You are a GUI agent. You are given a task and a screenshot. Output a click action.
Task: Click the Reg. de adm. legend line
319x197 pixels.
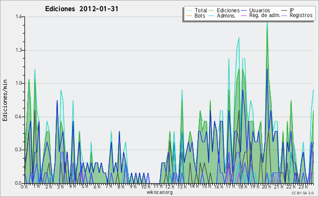[x=244, y=15]
